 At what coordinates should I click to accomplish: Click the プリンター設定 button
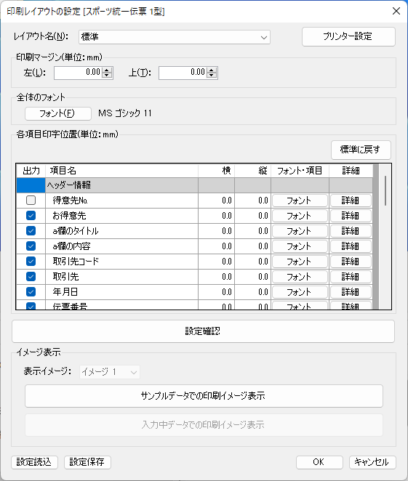click(x=348, y=37)
